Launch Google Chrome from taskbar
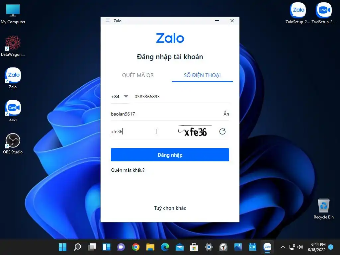 [x=136, y=247]
